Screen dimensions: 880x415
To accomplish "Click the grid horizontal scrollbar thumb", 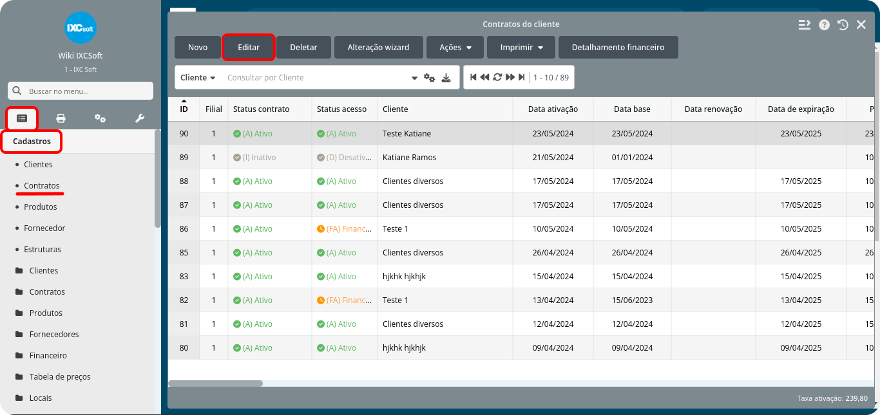I will (x=215, y=383).
